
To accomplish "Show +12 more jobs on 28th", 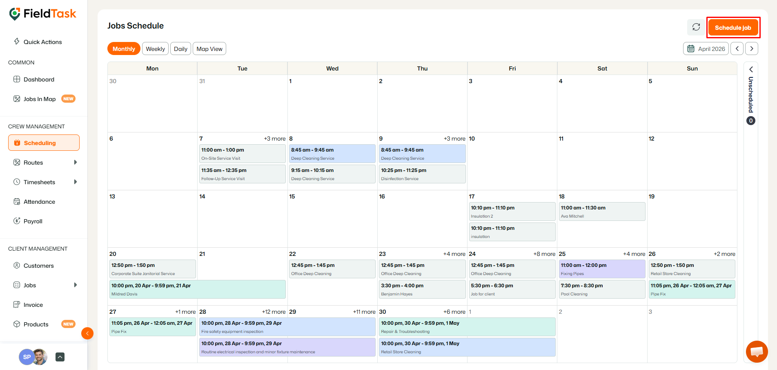I will (274, 312).
